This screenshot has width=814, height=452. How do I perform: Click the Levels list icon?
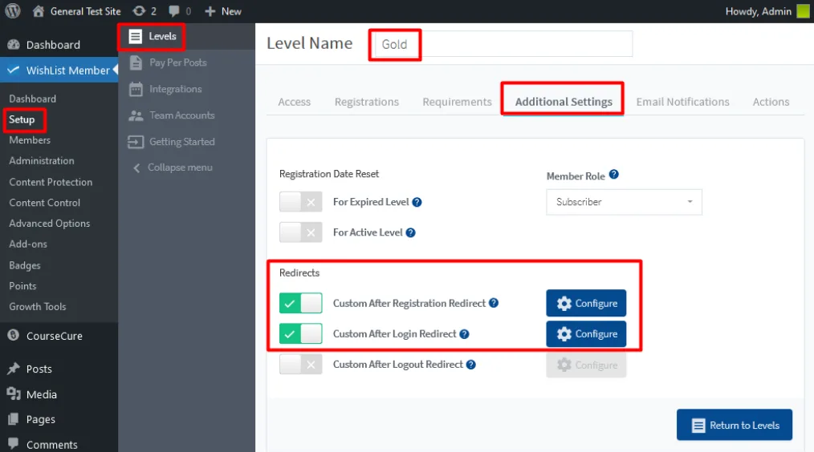(135, 36)
